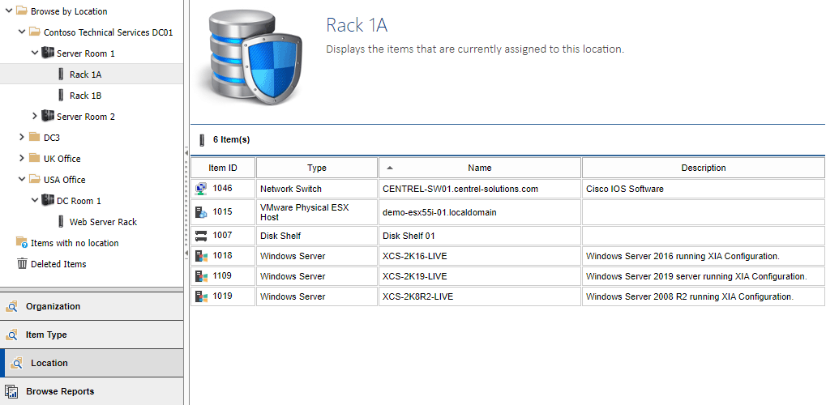The width and height of the screenshot is (826, 405).
Task: Sort the table by Name column header
Action: click(479, 168)
